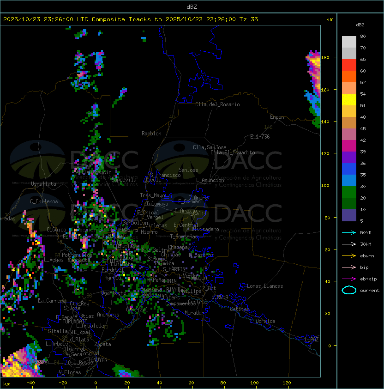
Task: Click the 'Mirador' map label
Action: [x=195, y=313]
